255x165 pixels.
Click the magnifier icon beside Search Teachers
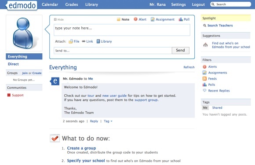click(x=205, y=26)
